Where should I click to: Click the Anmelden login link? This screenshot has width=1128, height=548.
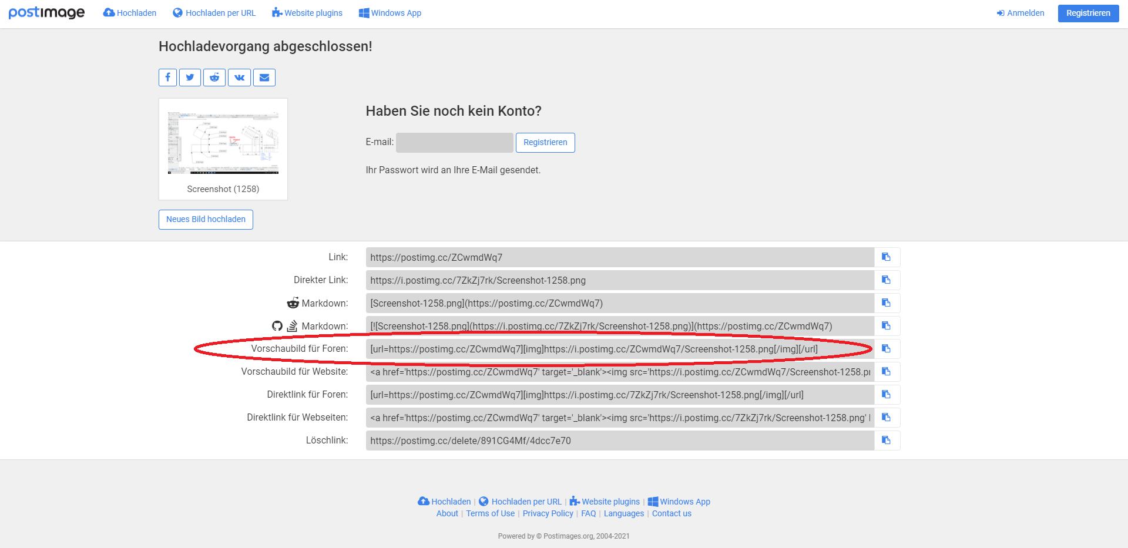pyautogui.click(x=1020, y=13)
